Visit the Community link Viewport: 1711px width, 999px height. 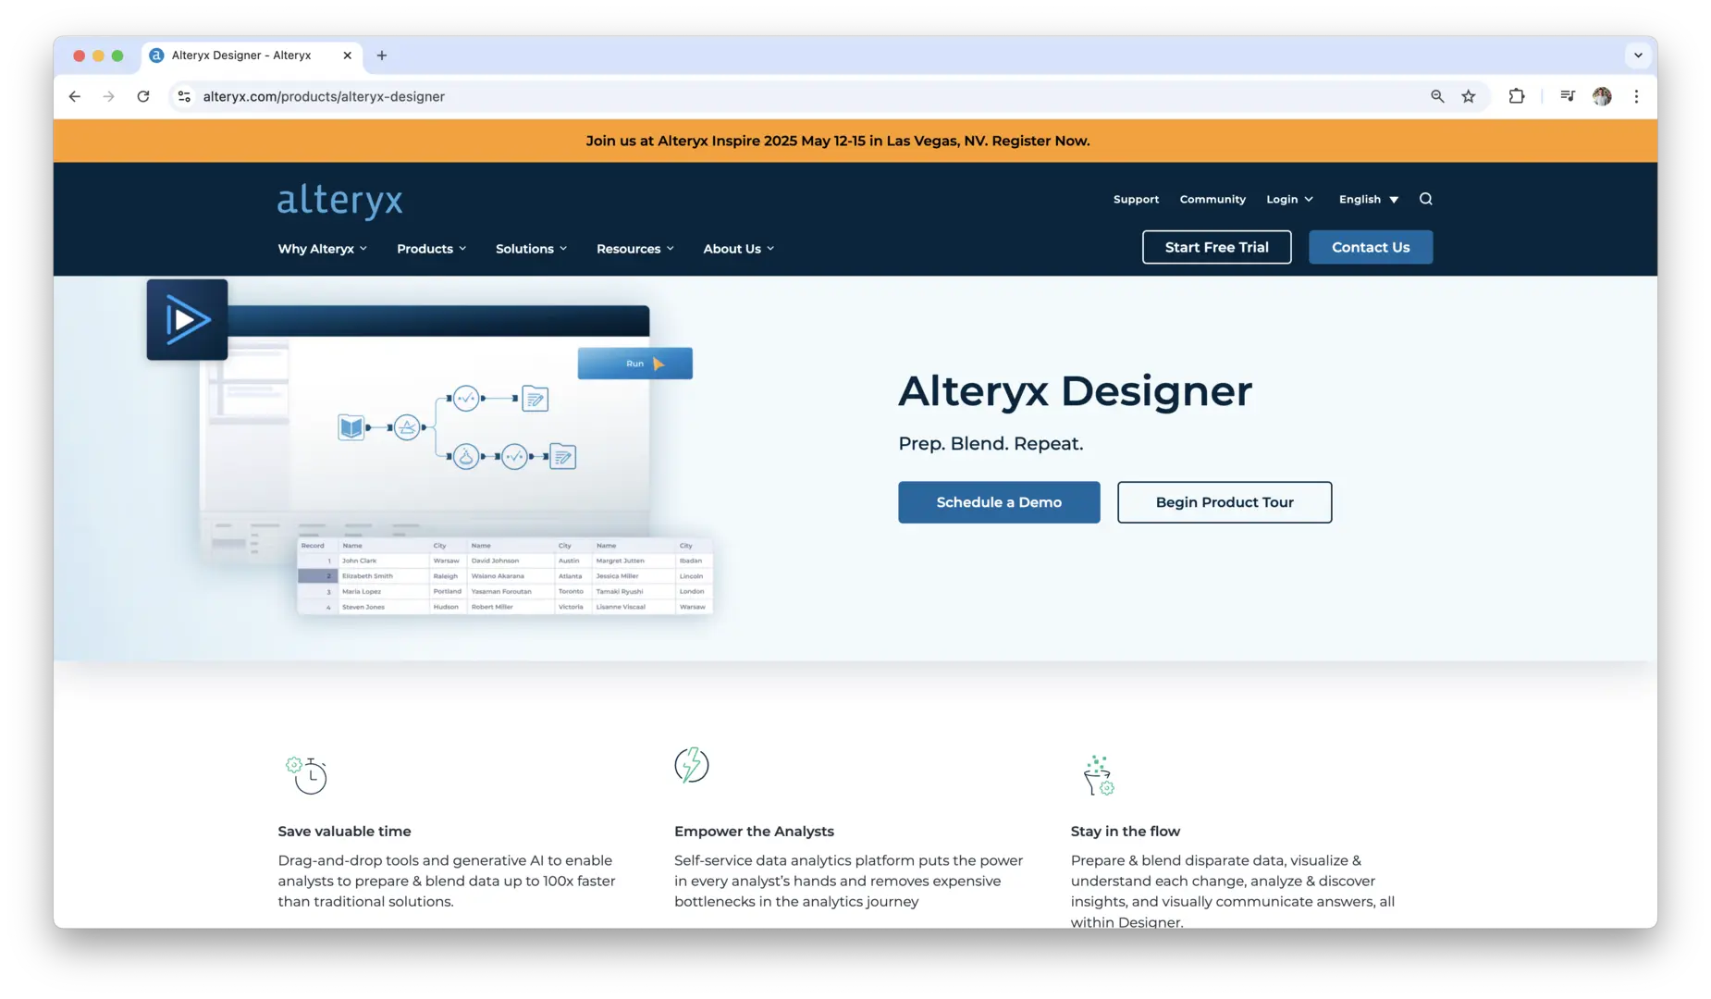1212,199
